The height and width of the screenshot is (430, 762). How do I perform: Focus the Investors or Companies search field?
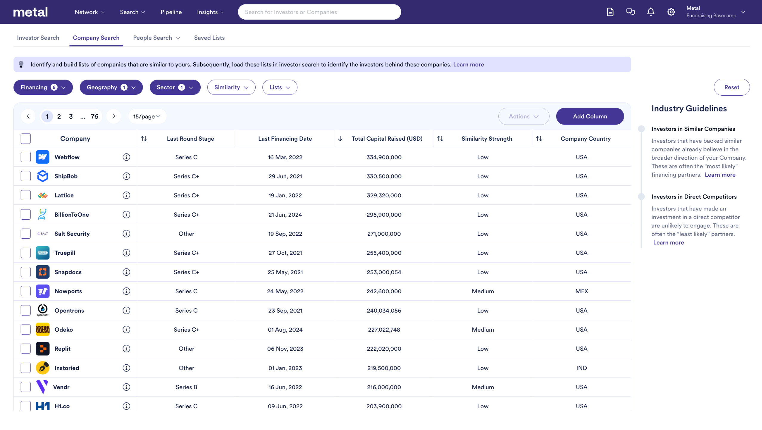point(319,12)
